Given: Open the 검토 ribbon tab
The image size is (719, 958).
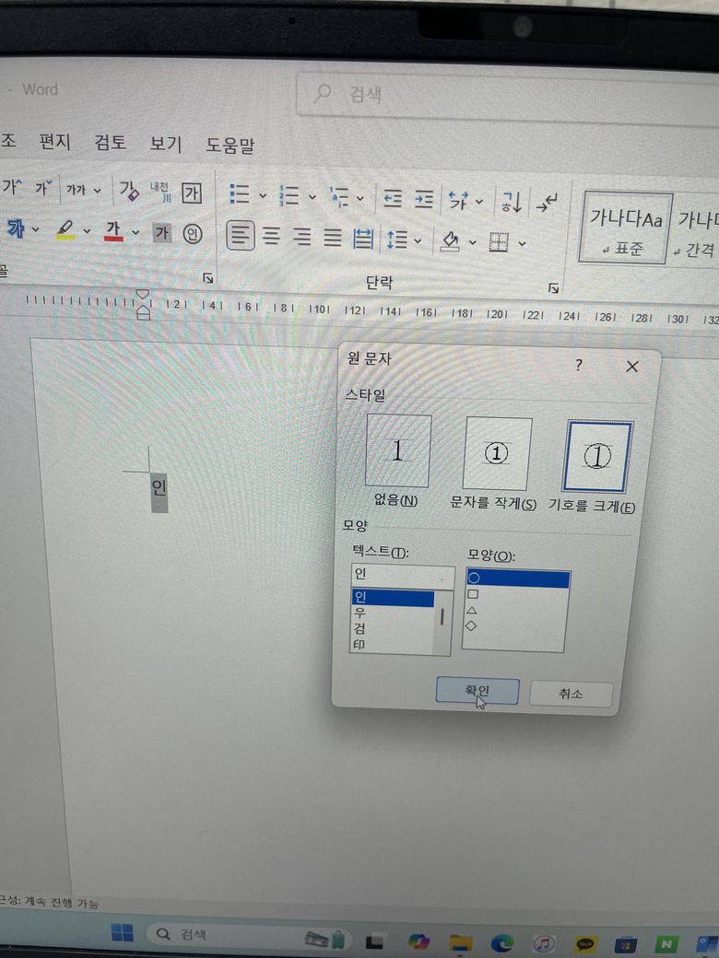Looking at the screenshot, I should pos(111,143).
